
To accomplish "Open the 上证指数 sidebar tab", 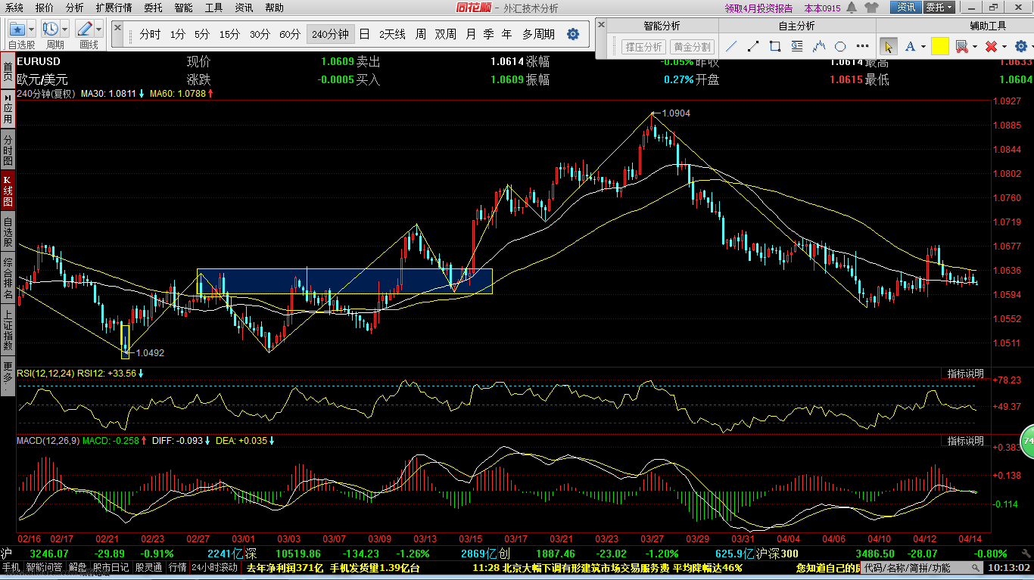I will coord(8,330).
